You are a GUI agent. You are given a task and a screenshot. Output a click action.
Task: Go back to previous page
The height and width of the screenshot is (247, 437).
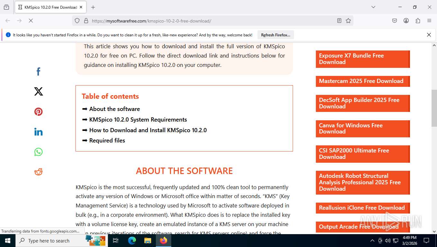click(8, 21)
